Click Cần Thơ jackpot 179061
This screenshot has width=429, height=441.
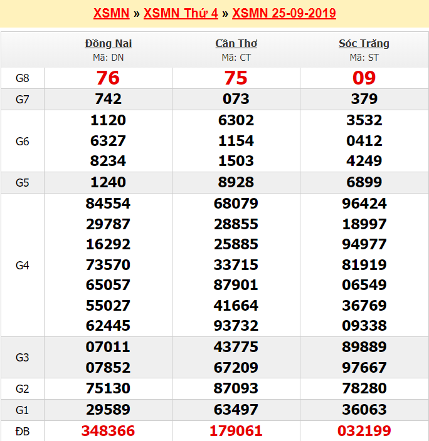click(236, 431)
